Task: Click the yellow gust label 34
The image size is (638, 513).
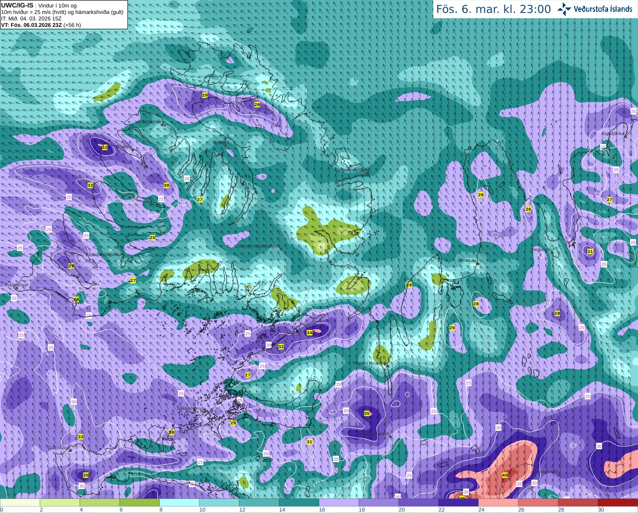Action: [x=310, y=333]
